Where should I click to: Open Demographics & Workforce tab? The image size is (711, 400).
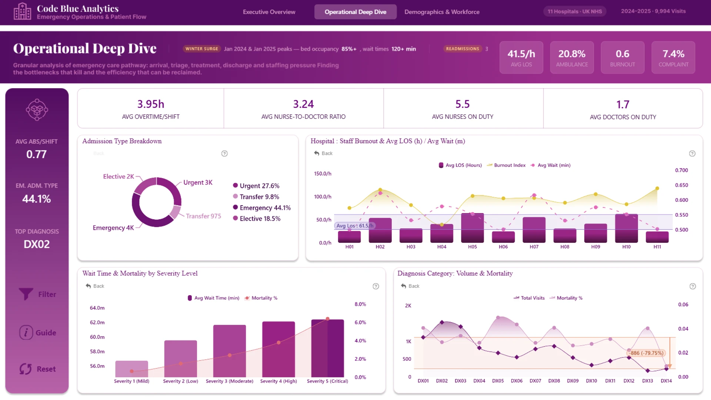point(442,12)
